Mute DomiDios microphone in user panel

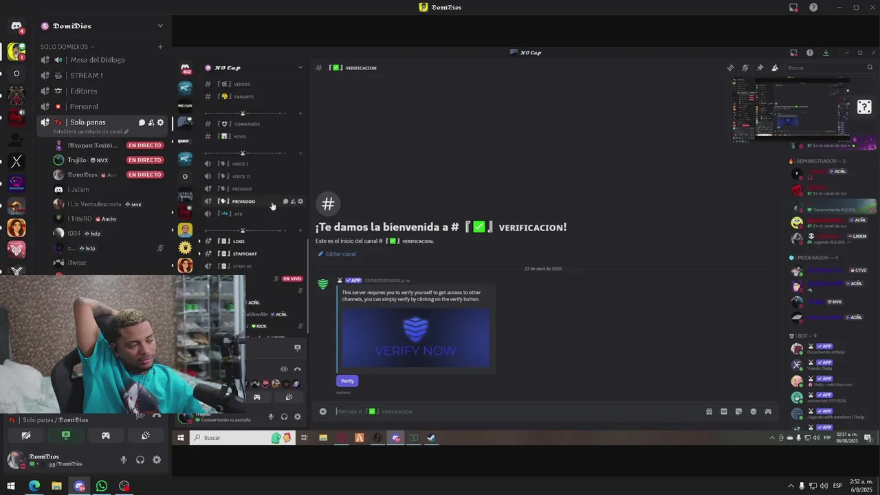click(124, 460)
